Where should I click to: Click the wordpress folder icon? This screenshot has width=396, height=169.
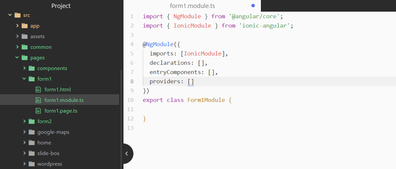[32, 164]
